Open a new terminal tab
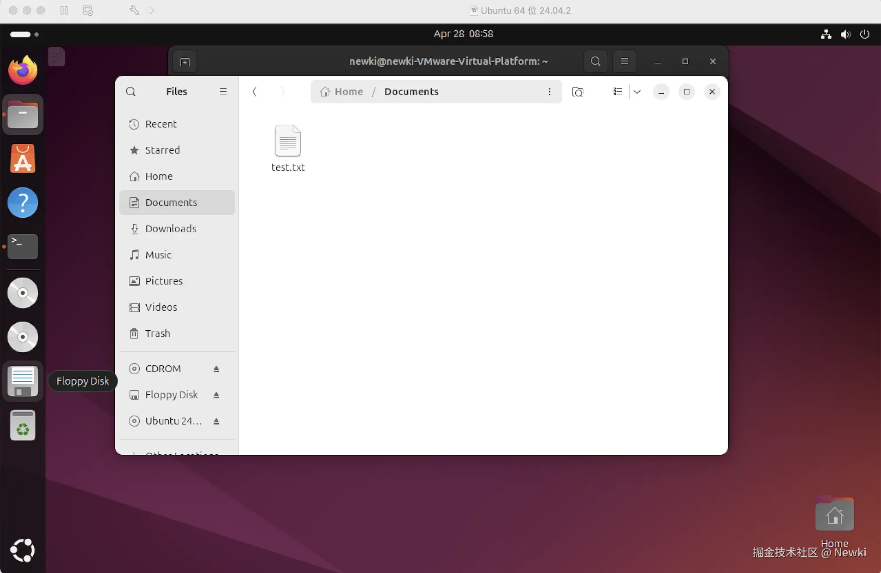This screenshot has width=881, height=573. tap(185, 61)
